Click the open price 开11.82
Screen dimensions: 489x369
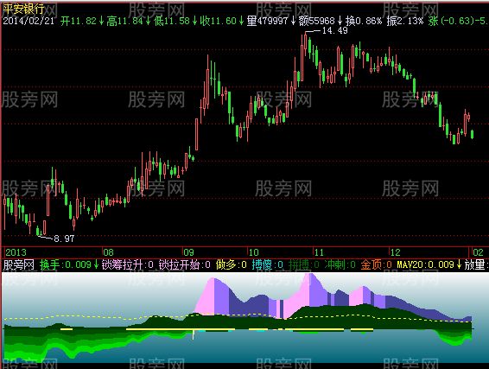pyautogui.click(x=79, y=21)
